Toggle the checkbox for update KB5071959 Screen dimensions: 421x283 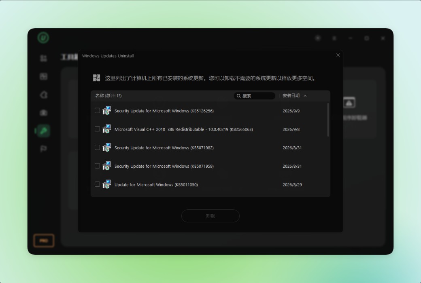(x=97, y=166)
